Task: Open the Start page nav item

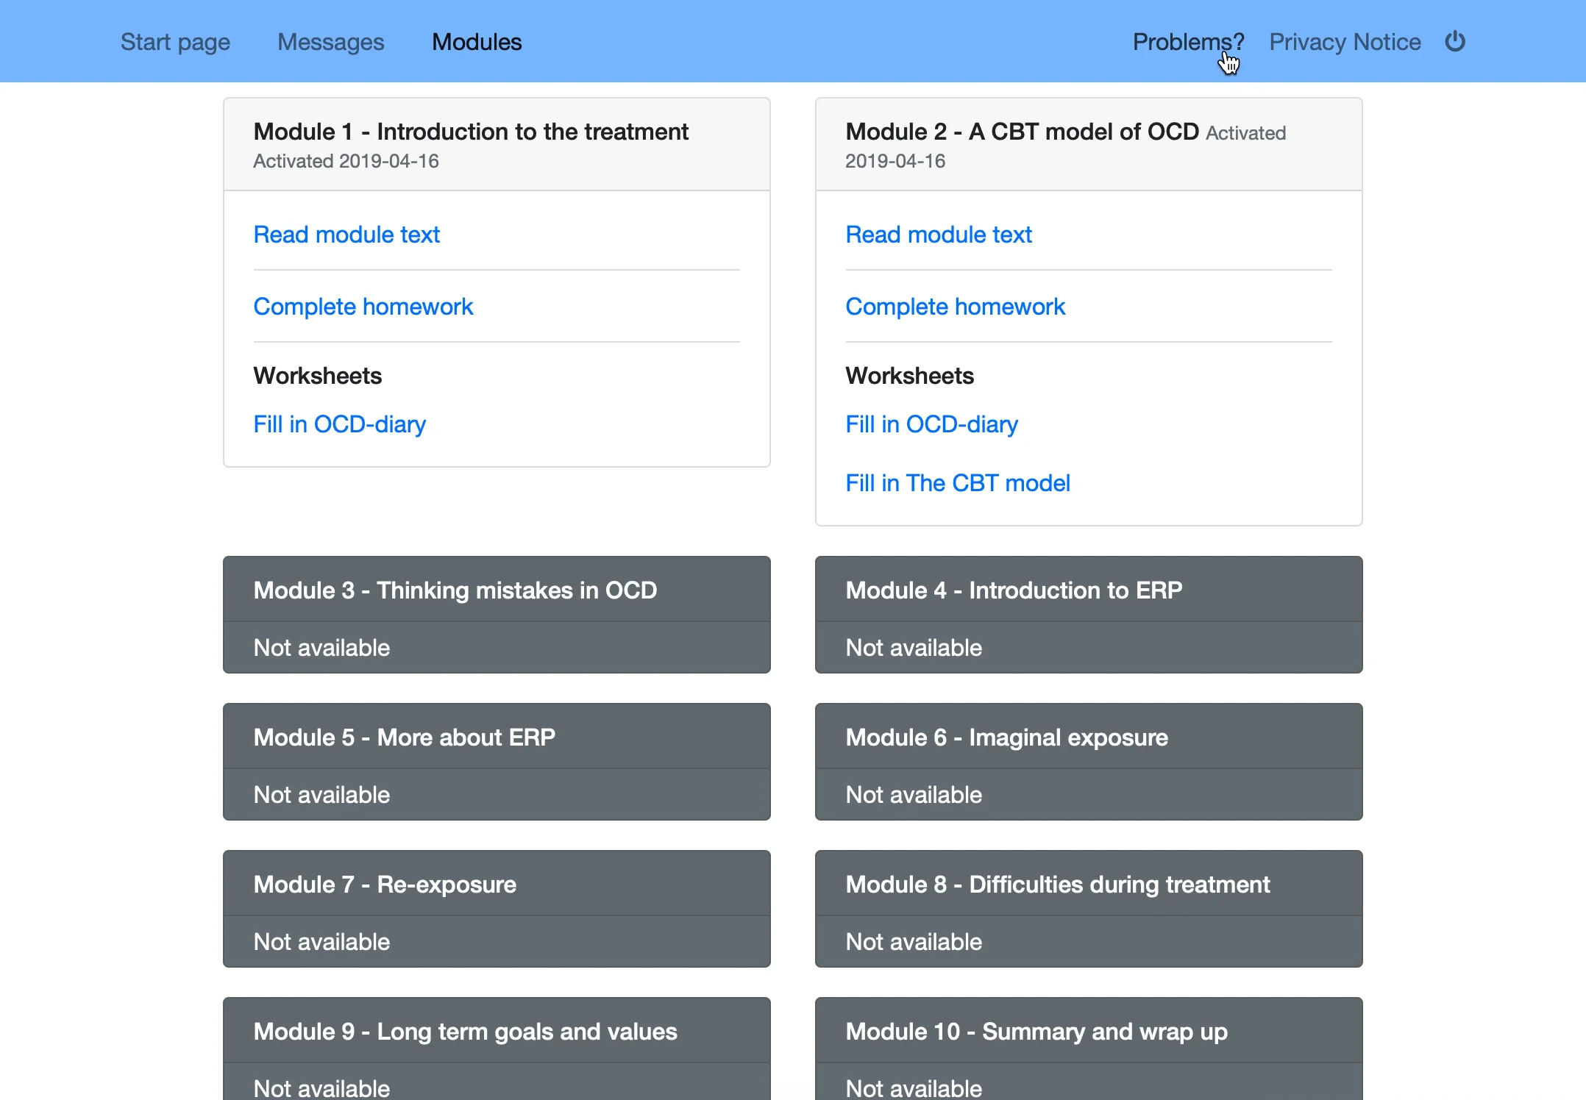Action: pos(175,42)
